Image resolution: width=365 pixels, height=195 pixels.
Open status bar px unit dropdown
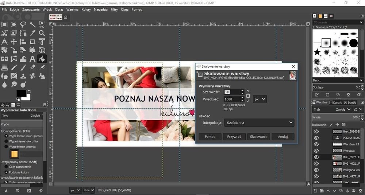coord(76,190)
